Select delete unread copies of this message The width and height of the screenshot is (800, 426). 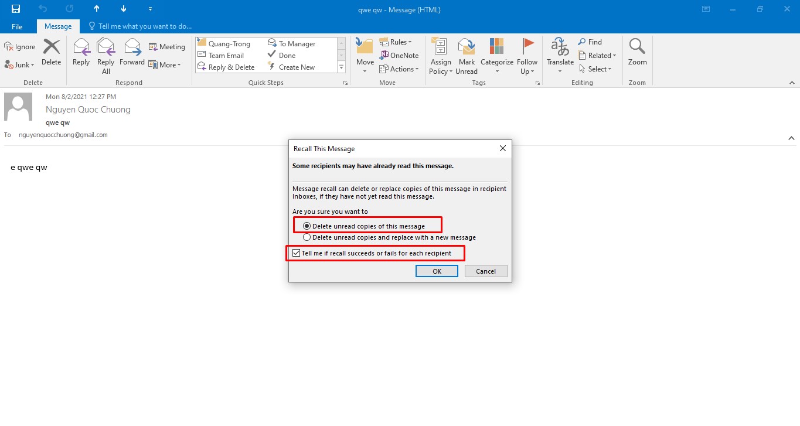(306, 225)
